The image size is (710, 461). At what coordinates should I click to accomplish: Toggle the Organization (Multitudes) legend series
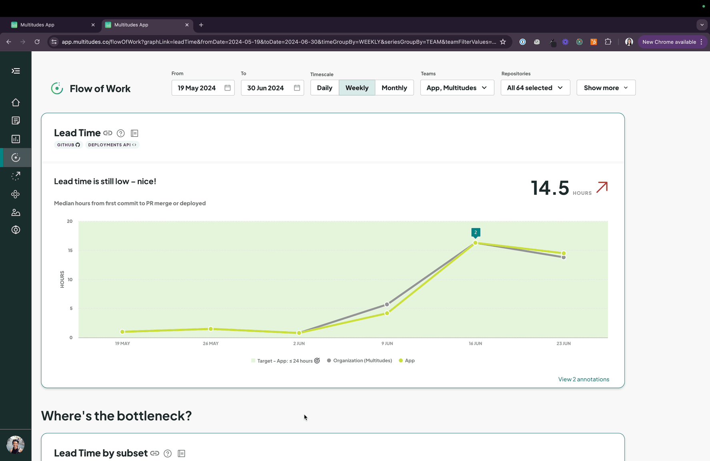point(359,360)
